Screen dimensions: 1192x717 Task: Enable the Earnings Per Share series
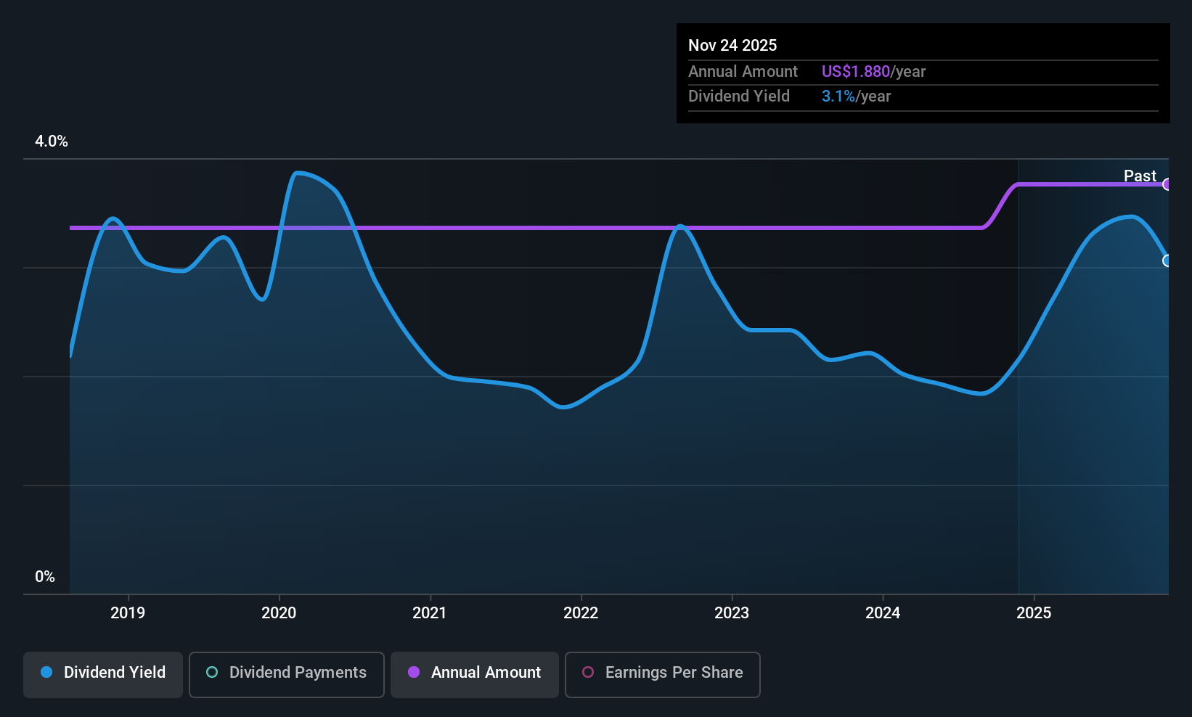(663, 675)
